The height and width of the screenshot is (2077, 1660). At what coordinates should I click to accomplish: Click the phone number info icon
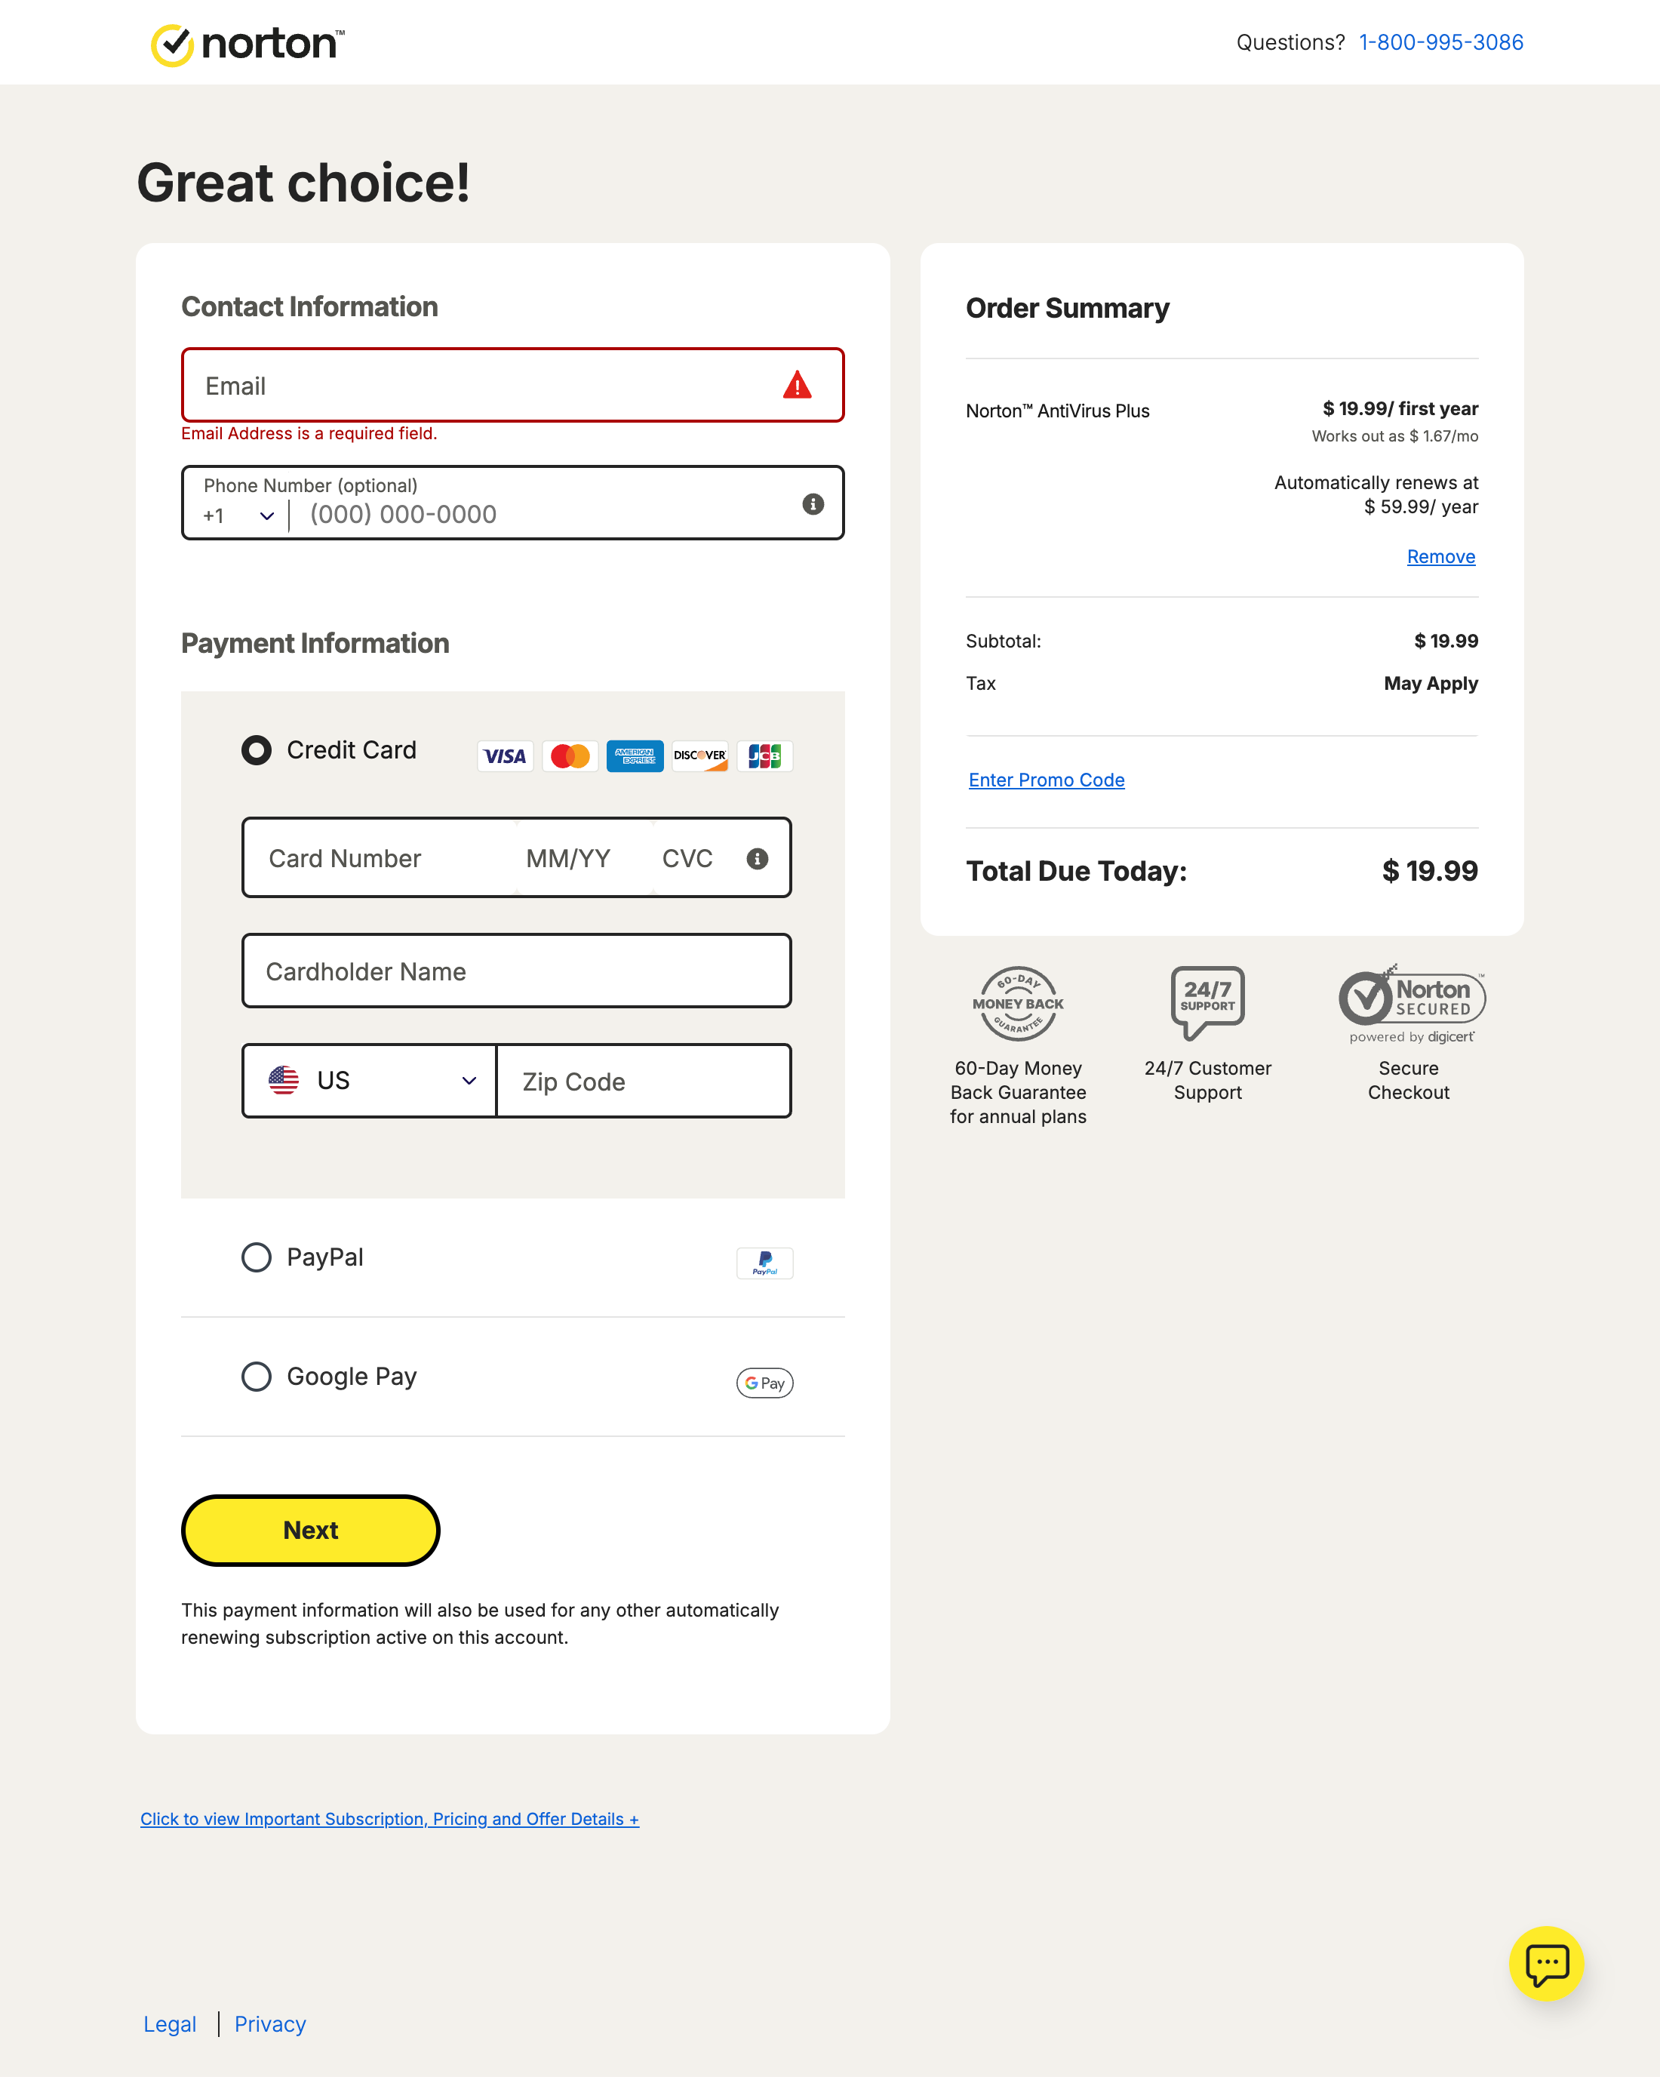coord(813,504)
